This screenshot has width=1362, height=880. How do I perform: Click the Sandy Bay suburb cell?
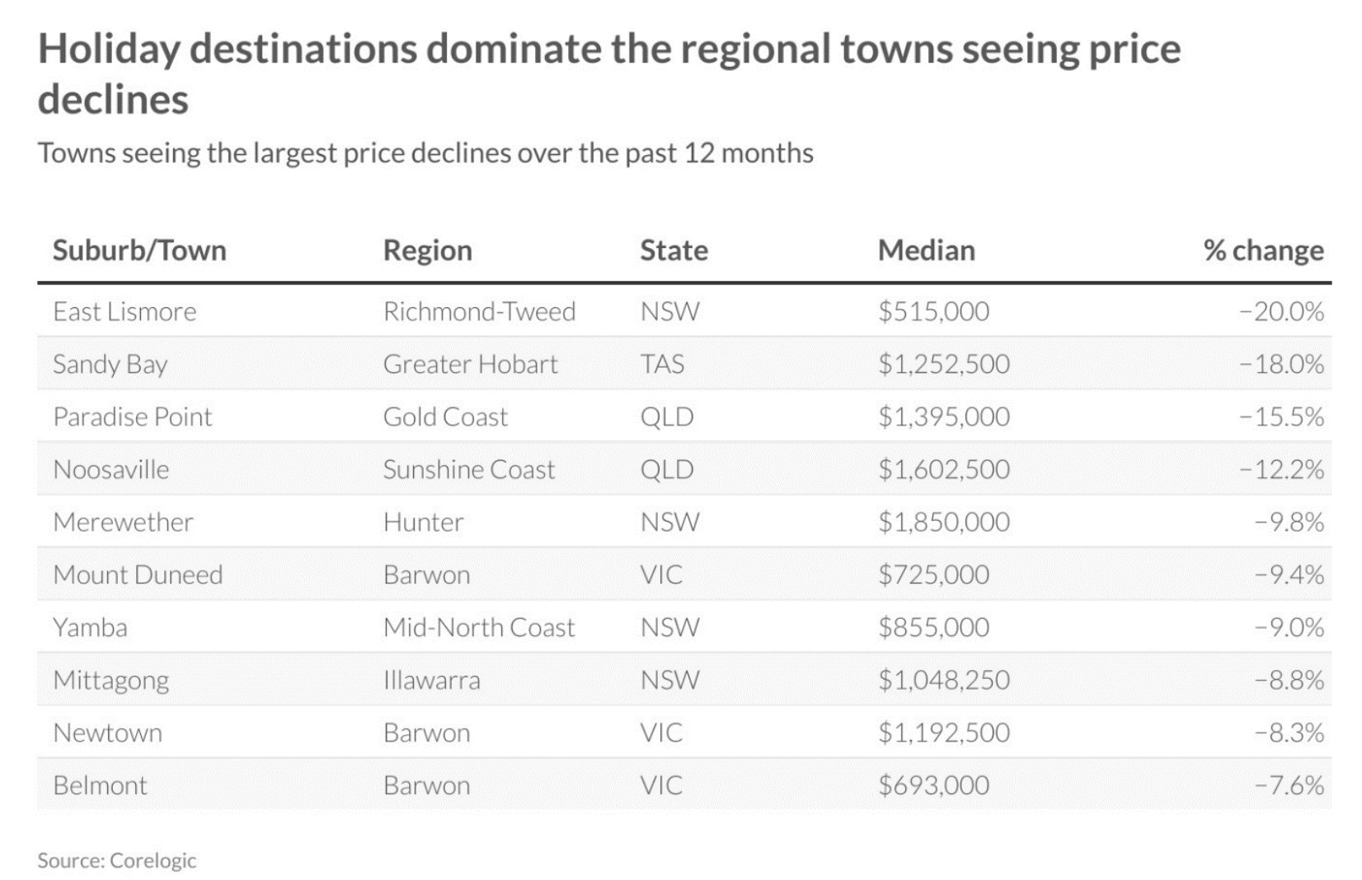click(110, 364)
